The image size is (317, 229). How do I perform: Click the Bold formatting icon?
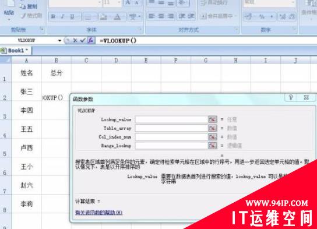click(53, 16)
